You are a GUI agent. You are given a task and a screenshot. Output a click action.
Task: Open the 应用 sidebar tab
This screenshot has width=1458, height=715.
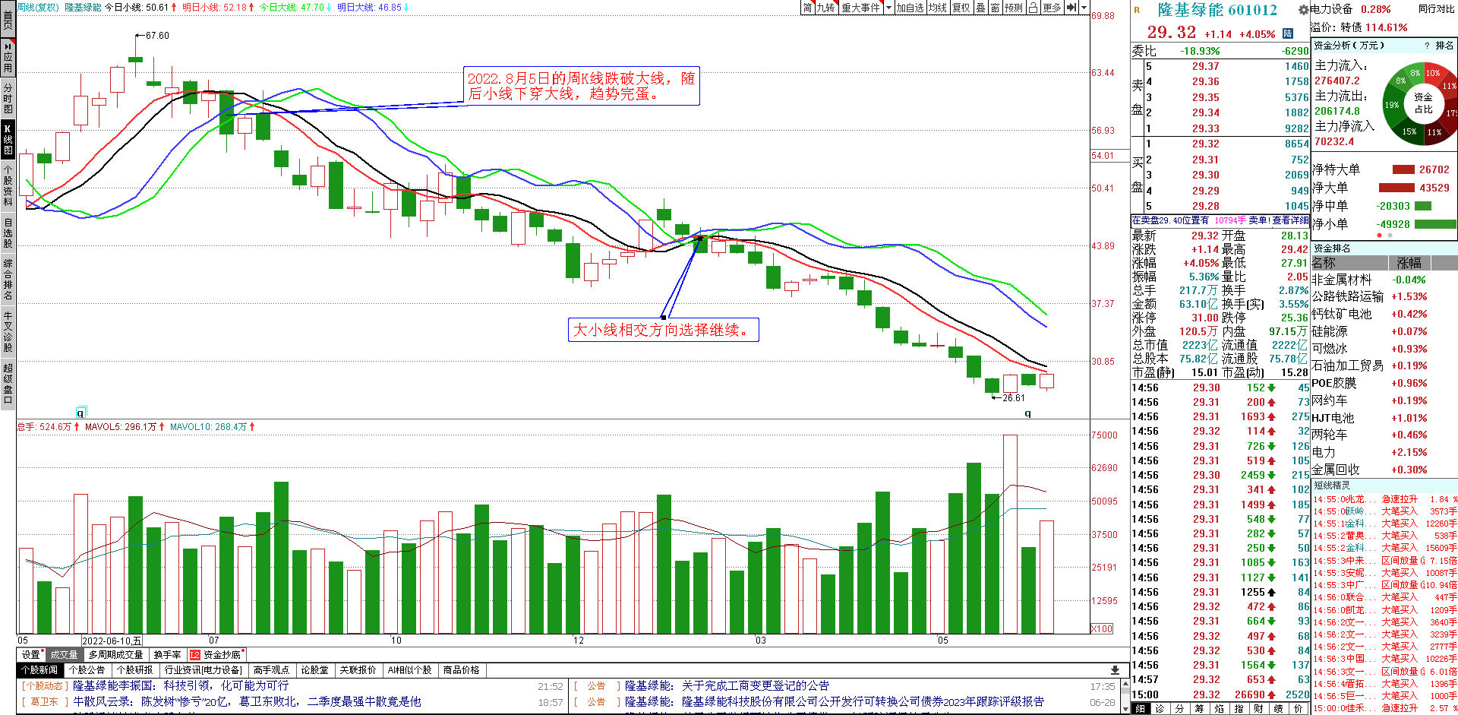point(8,57)
